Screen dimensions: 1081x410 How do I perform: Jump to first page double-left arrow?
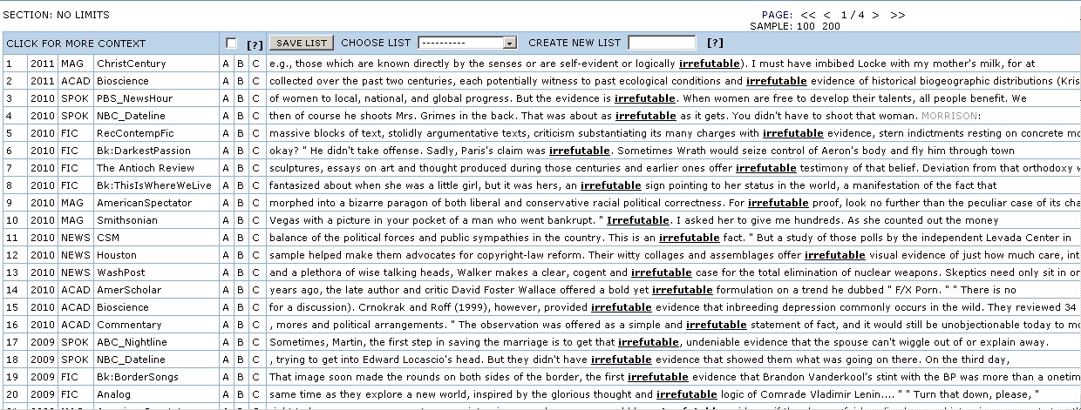[808, 15]
